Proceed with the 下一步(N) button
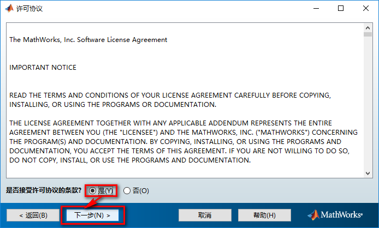Image resolution: width=379 pixels, height=228 pixels. pos(92,215)
